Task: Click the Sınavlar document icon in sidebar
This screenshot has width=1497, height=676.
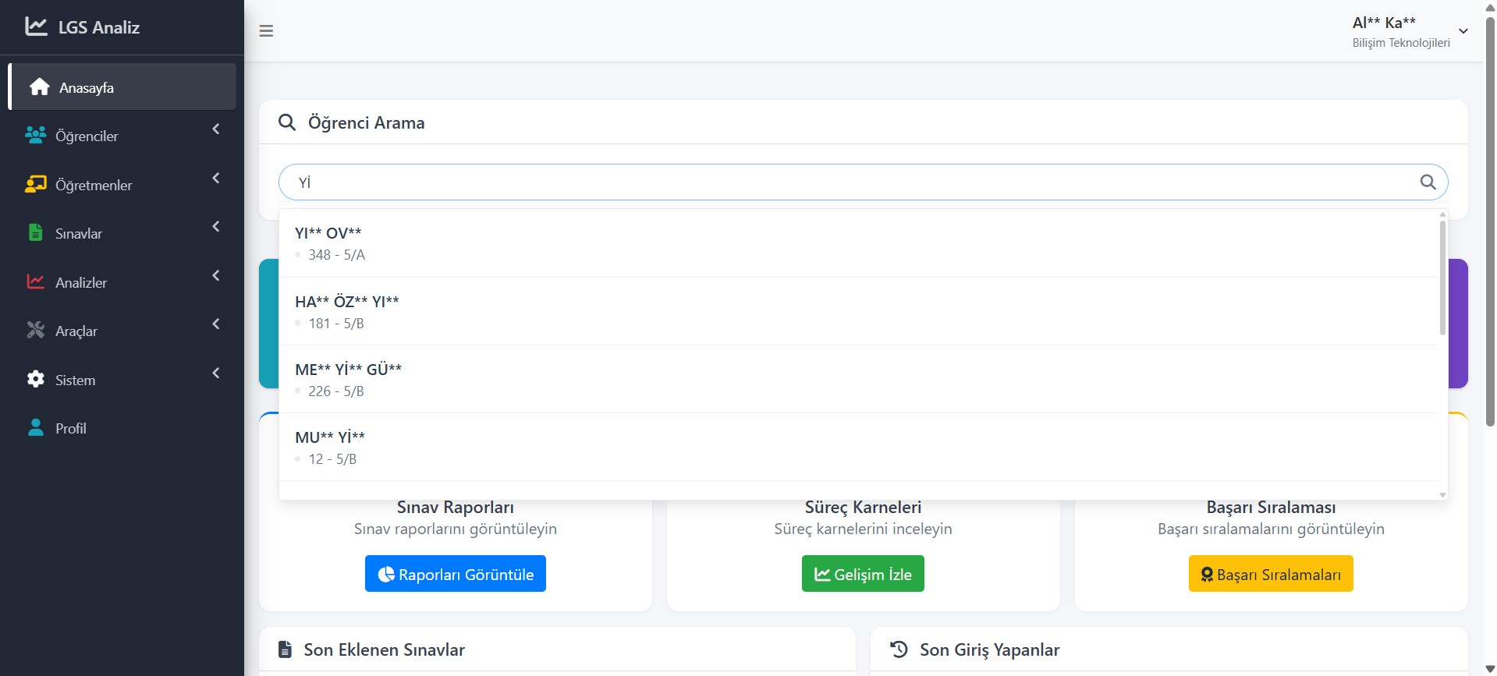Action: click(x=35, y=233)
